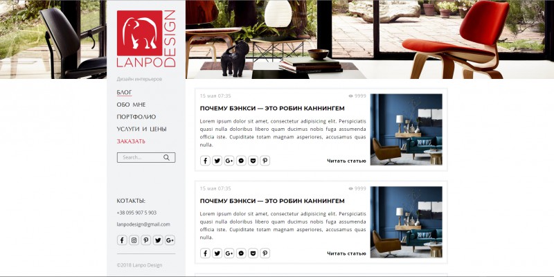This screenshot has height=277, width=554.
Task: Open Instagram icon in sidebar contacts
Action: pos(134,240)
